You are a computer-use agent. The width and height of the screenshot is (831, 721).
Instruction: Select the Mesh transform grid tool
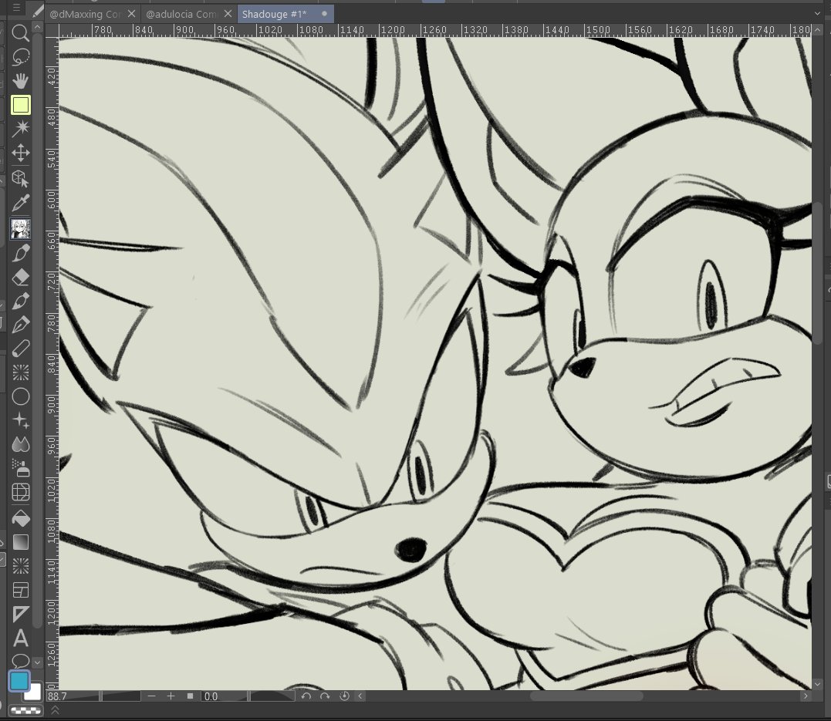(x=20, y=492)
